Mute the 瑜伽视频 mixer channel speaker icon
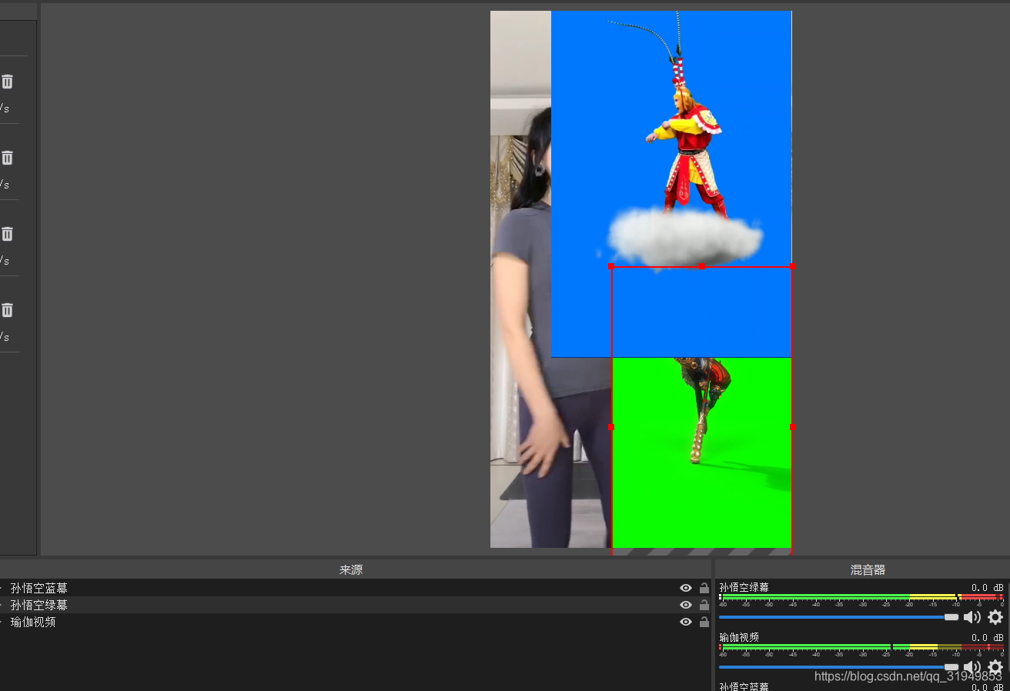The width and height of the screenshot is (1010, 691). pyautogui.click(x=972, y=667)
